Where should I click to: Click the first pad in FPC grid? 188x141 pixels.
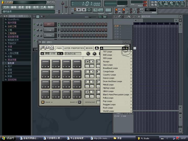(46, 63)
